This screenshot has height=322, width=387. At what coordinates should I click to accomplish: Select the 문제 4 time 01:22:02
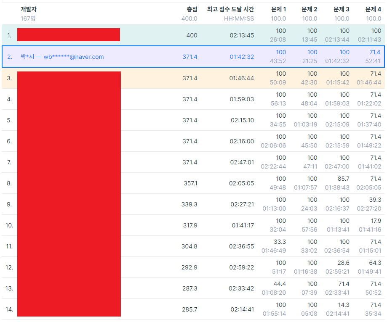pyautogui.click(x=369, y=103)
